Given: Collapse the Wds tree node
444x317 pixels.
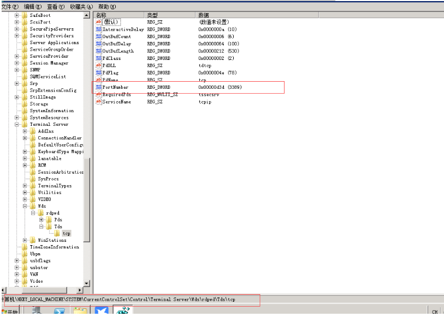Looking at the screenshot, I should pyautogui.click(x=25, y=206).
